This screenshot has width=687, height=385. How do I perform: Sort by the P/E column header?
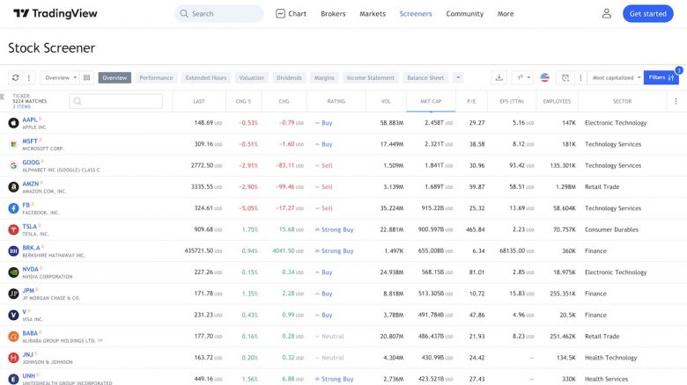point(471,101)
